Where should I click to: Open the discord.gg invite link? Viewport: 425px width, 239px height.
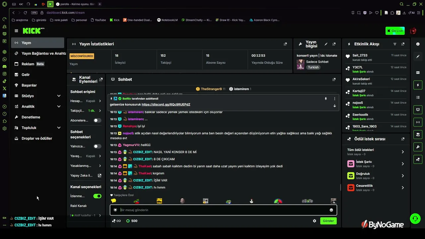(x=166, y=105)
